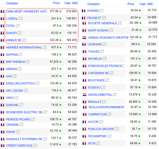
Task: Open the chart icon next to DANONE
Action: point(21,105)
